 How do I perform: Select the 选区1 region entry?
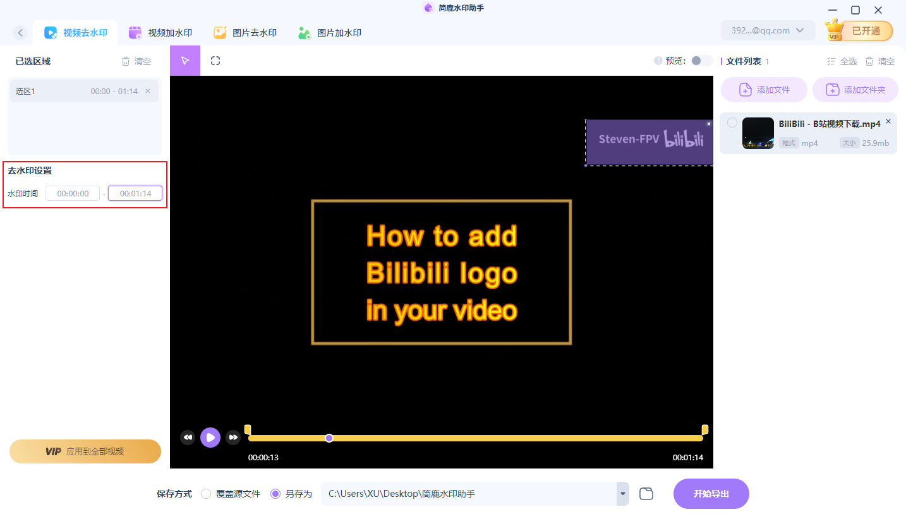[x=85, y=91]
